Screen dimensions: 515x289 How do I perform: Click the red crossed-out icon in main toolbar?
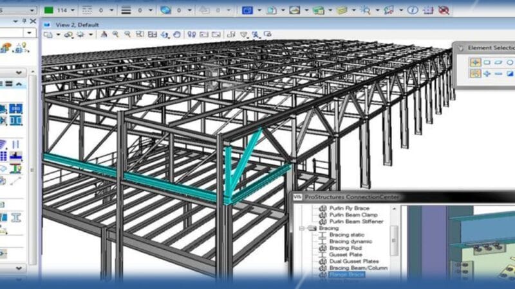(x=444, y=10)
